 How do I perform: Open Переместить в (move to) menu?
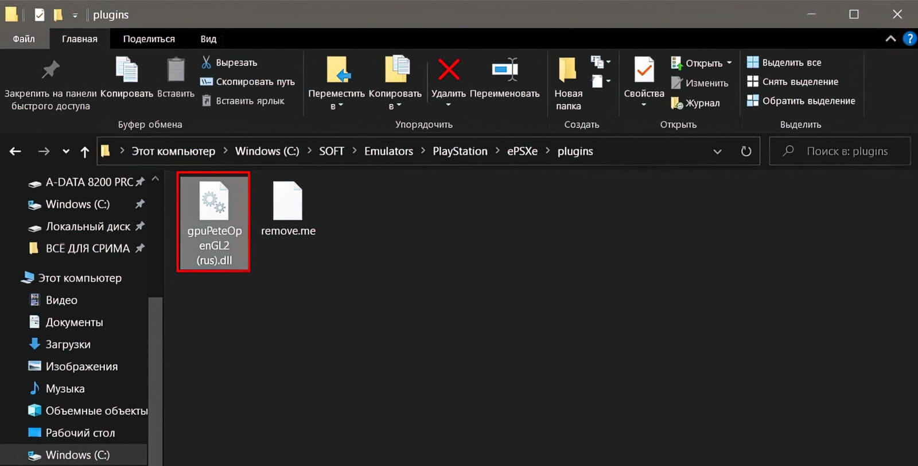point(337,84)
